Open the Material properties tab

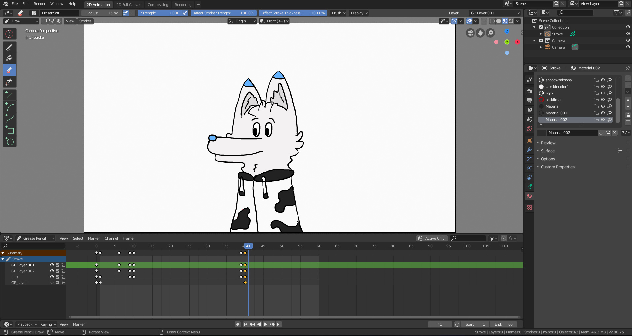[529, 196]
